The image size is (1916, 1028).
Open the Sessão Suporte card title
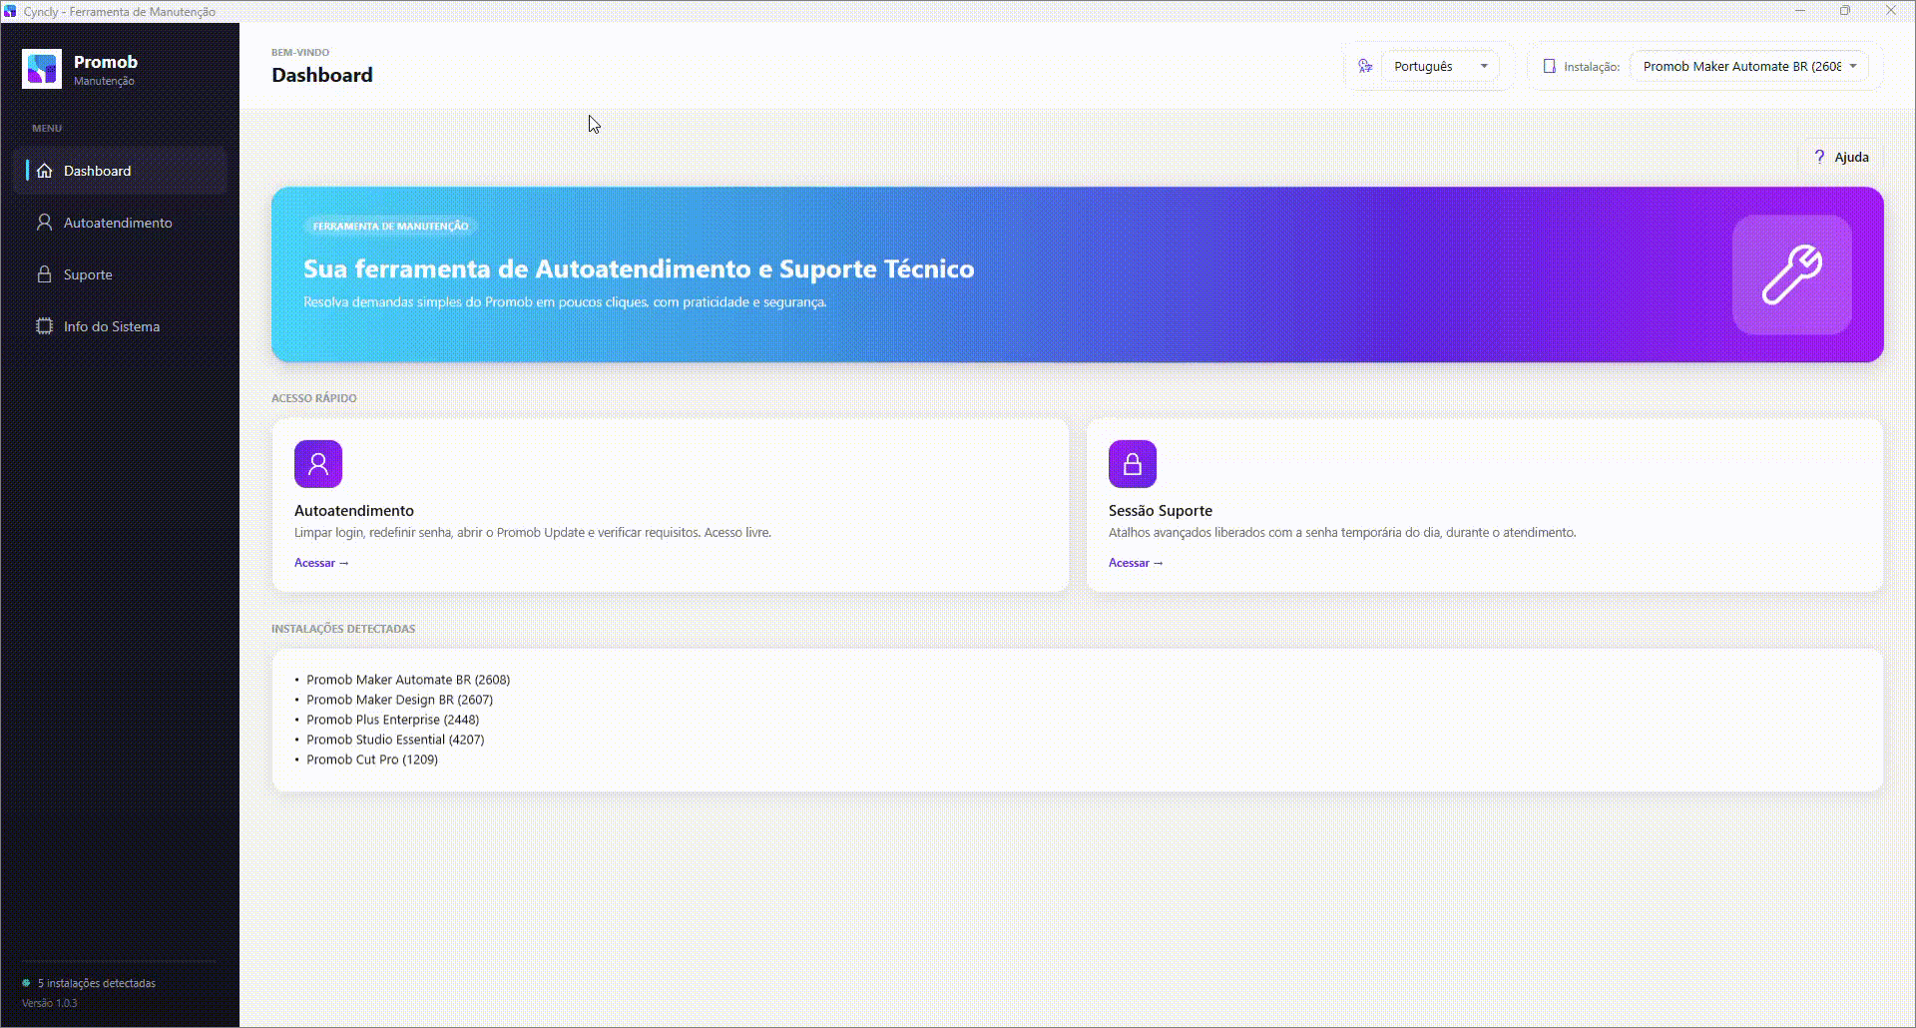1161,510
